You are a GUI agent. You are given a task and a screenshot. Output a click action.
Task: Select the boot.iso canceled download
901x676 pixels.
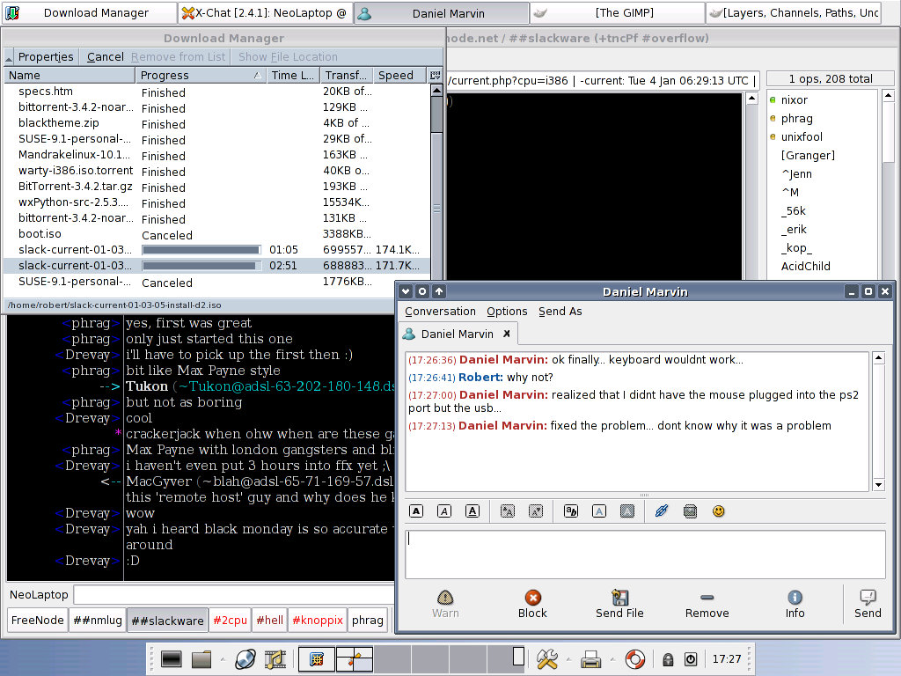coord(216,234)
